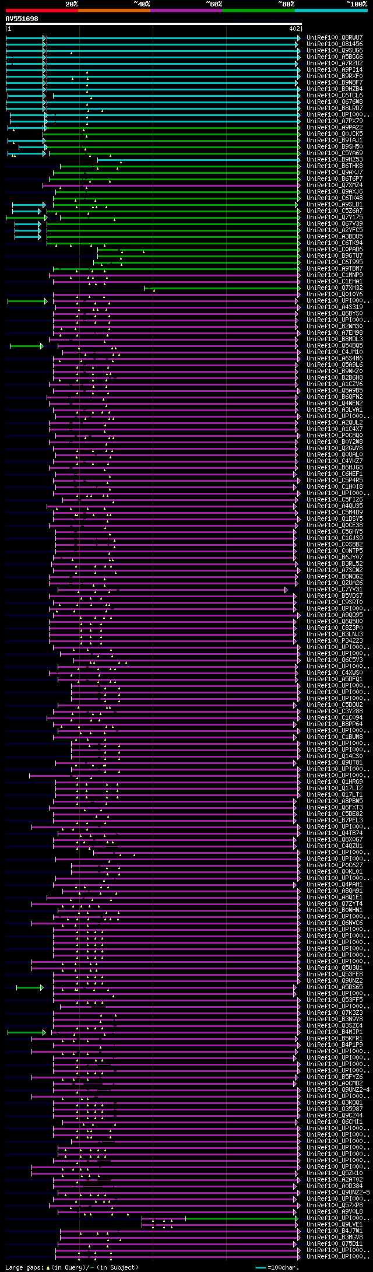Open hit UniRef100_A7R2U2

(335, 64)
